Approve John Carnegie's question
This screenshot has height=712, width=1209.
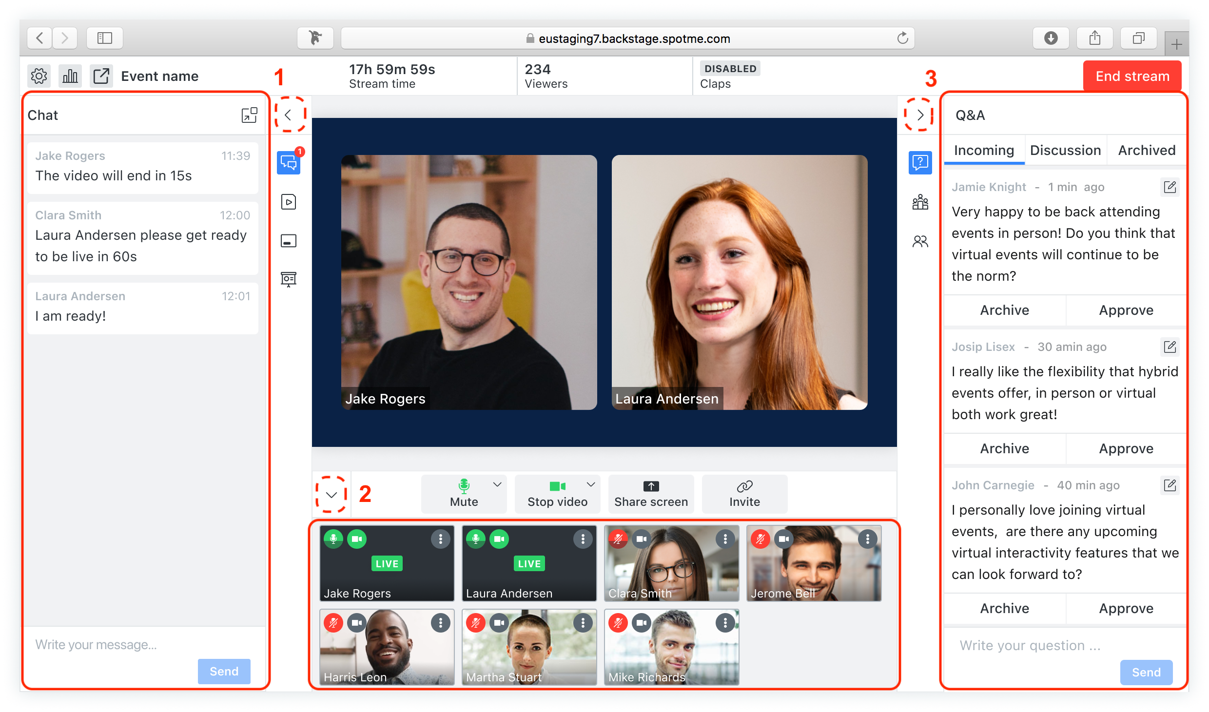coord(1126,609)
